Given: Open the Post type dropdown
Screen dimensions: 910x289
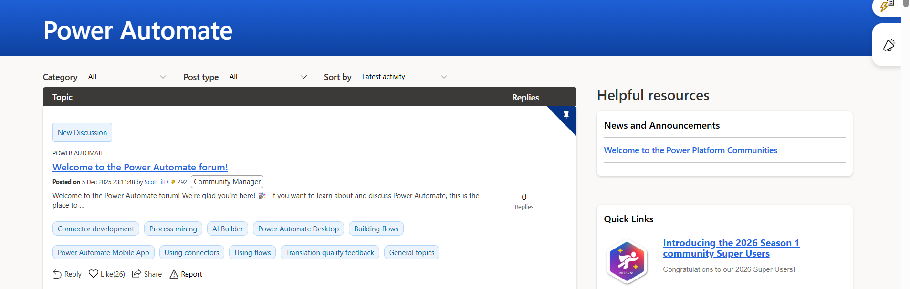Looking at the screenshot, I should pyautogui.click(x=267, y=77).
